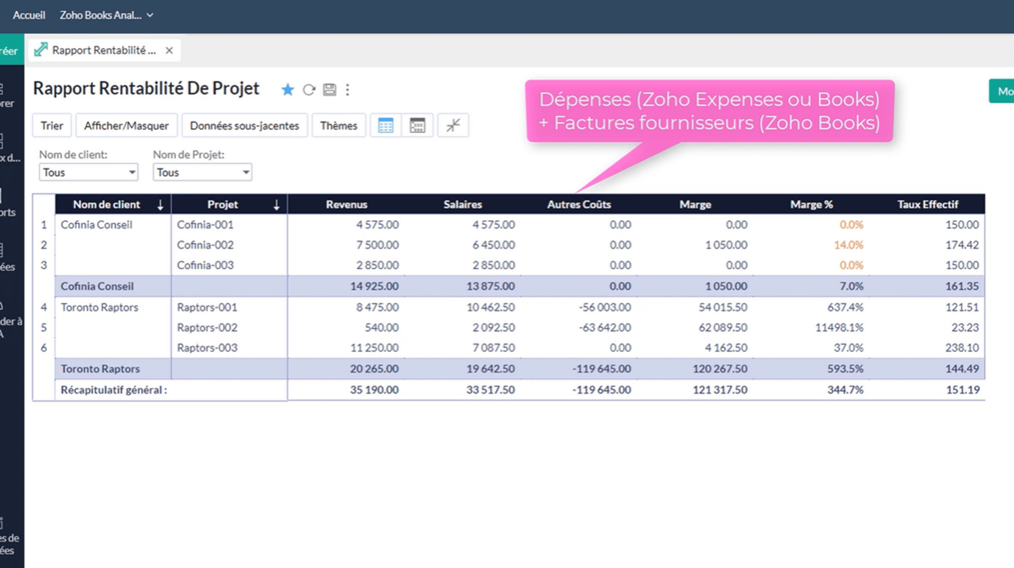This screenshot has width=1014, height=568.
Task: Open the Thèmes button
Action: [x=339, y=125]
